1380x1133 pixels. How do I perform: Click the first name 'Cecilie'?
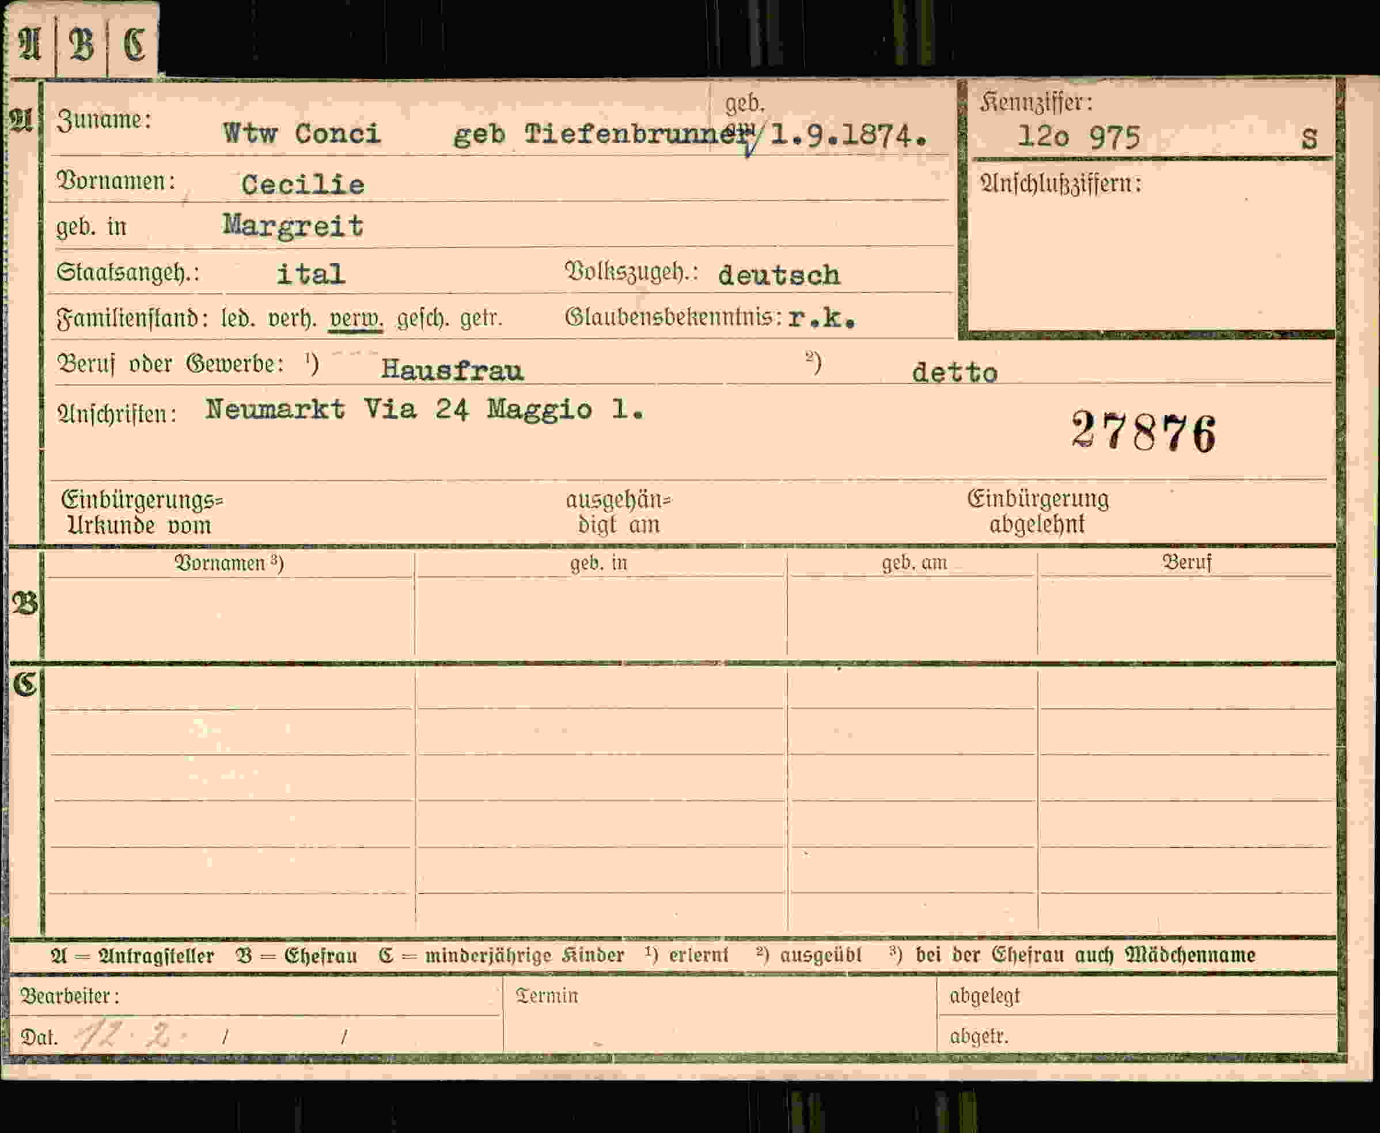302,184
